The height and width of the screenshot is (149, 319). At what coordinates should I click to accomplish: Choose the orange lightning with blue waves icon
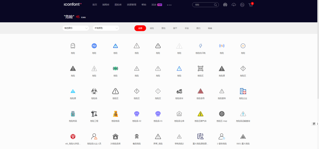click(x=222, y=46)
